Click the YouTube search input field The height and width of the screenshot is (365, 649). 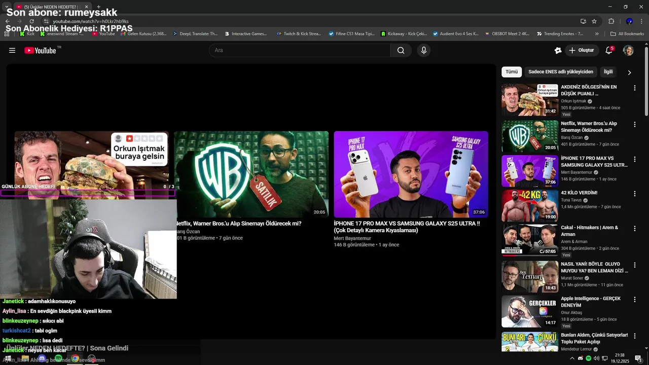(299, 50)
